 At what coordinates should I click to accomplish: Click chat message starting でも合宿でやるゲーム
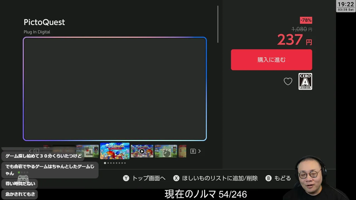(x=50, y=170)
